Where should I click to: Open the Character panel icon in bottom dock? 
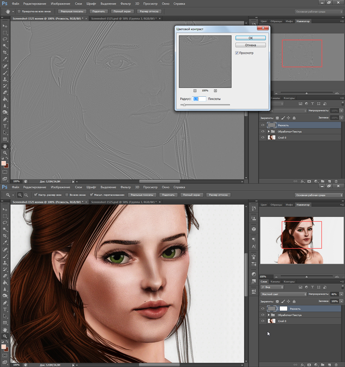pos(254,246)
